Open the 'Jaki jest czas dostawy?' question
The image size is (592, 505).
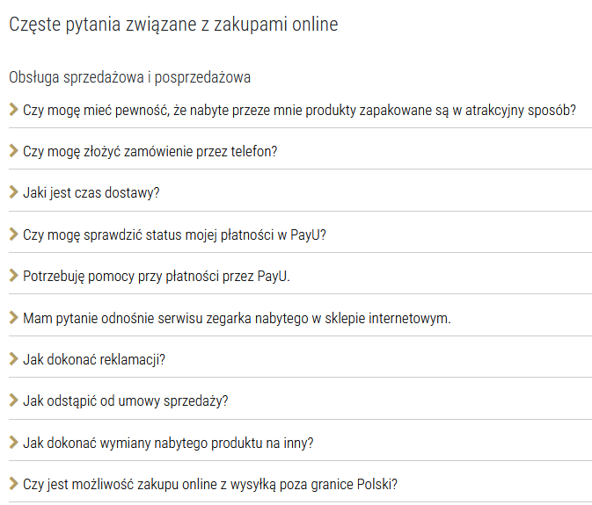click(91, 192)
